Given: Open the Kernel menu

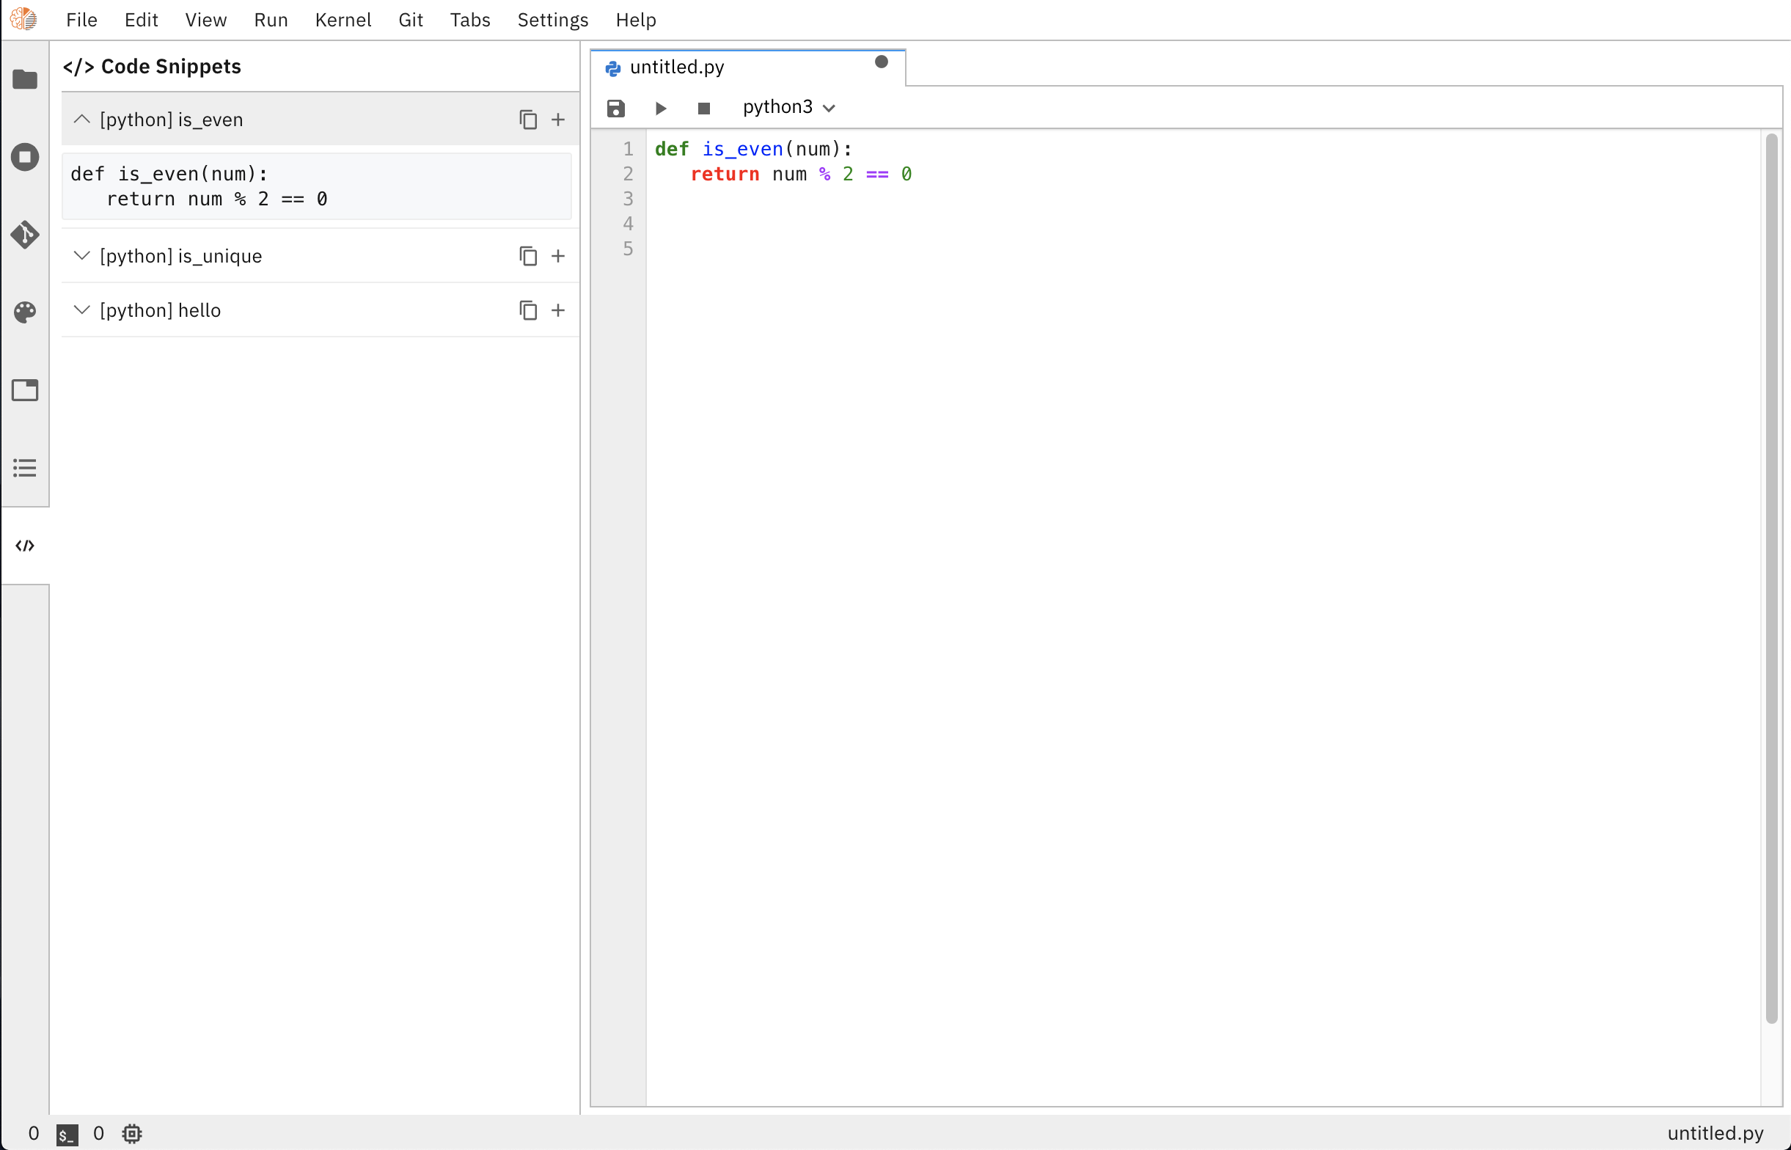Looking at the screenshot, I should pyautogui.click(x=343, y=20).
